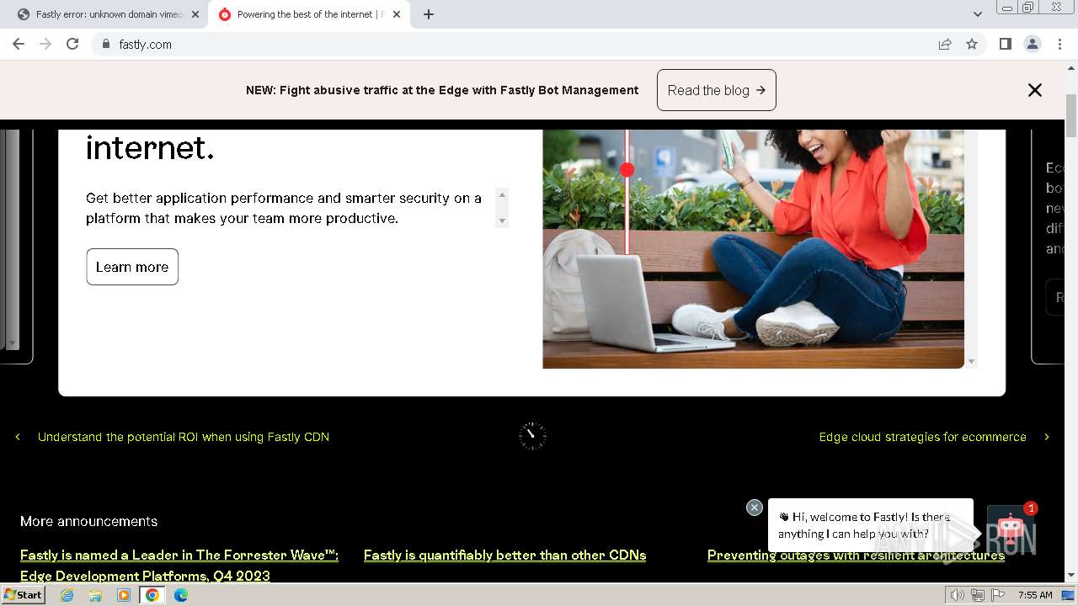Open Fastly is quantifiably better than other CDNs
Image resolution: width=1078 pixels, height=606 pixels.
tap(504, 555)
